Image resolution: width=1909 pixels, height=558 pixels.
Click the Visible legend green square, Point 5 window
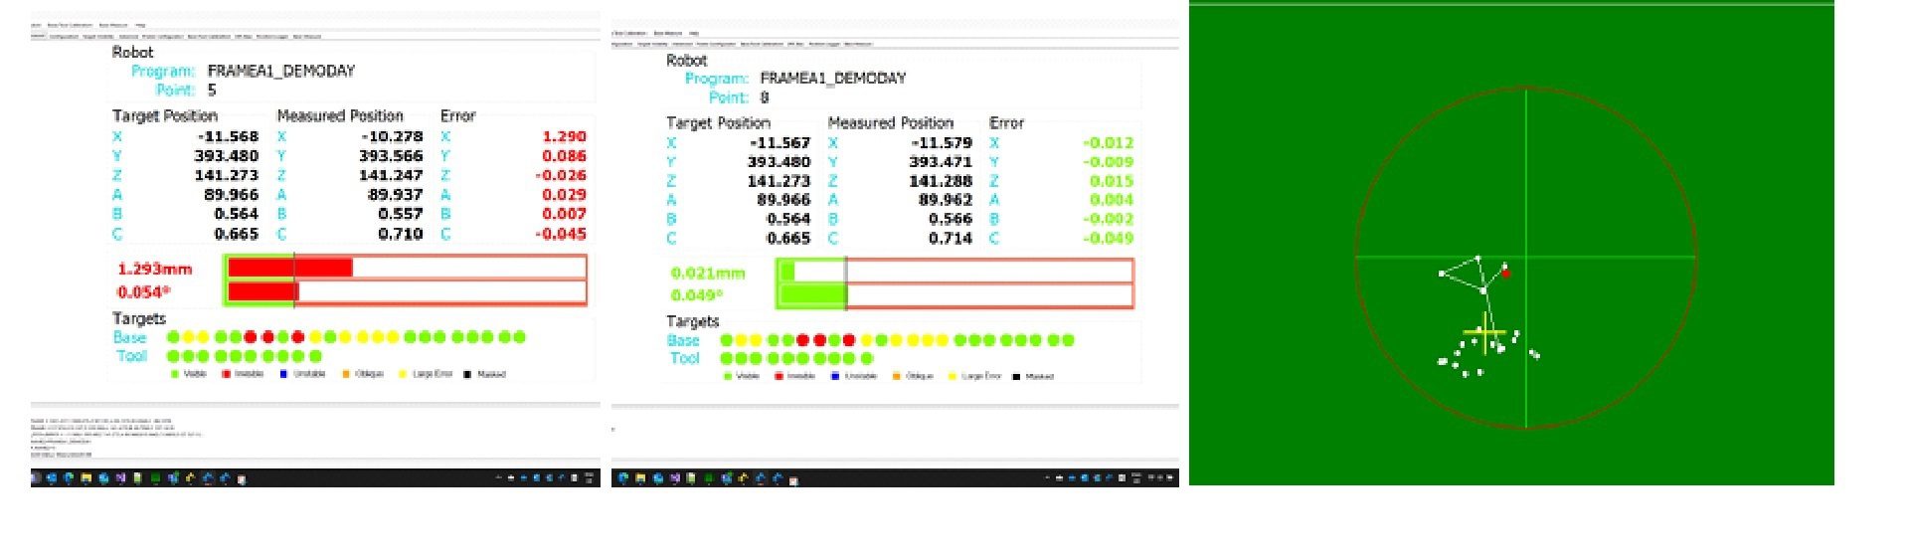(x=174, y=374)
